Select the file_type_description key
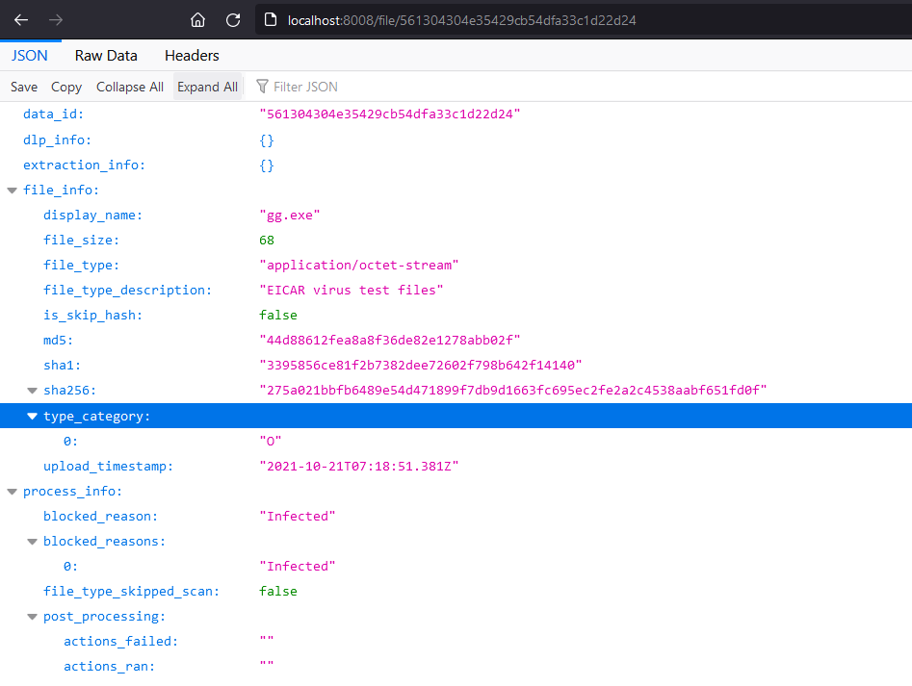Screen dimensions: 912x686 click(128, 291)
